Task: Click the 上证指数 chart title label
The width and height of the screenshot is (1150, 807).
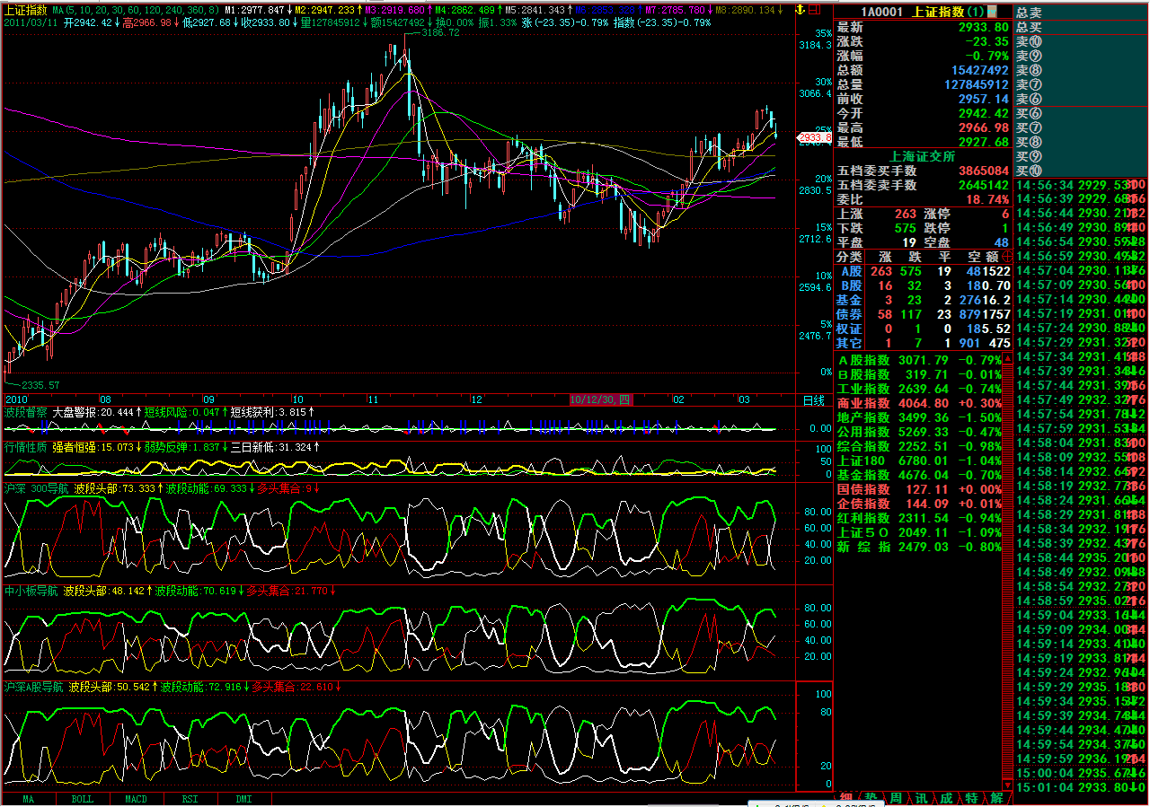Action: click(x=26, y=10)
